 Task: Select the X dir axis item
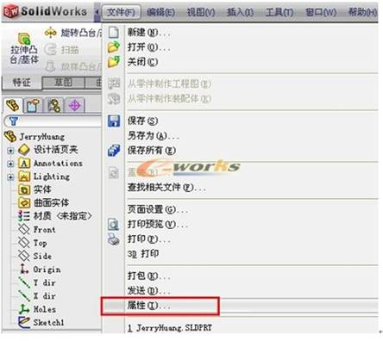pos(37,295)
